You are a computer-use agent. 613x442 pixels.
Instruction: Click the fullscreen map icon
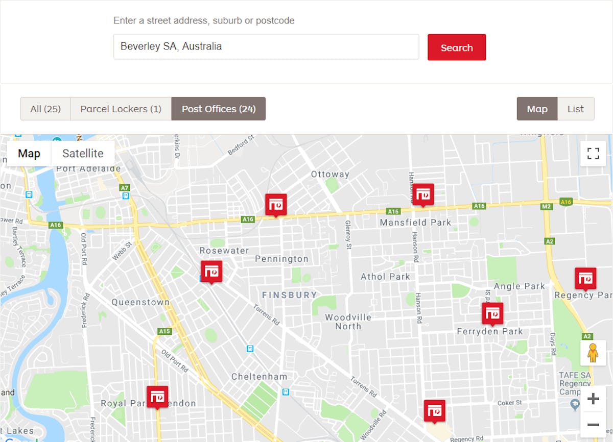(x=593, y=153)
